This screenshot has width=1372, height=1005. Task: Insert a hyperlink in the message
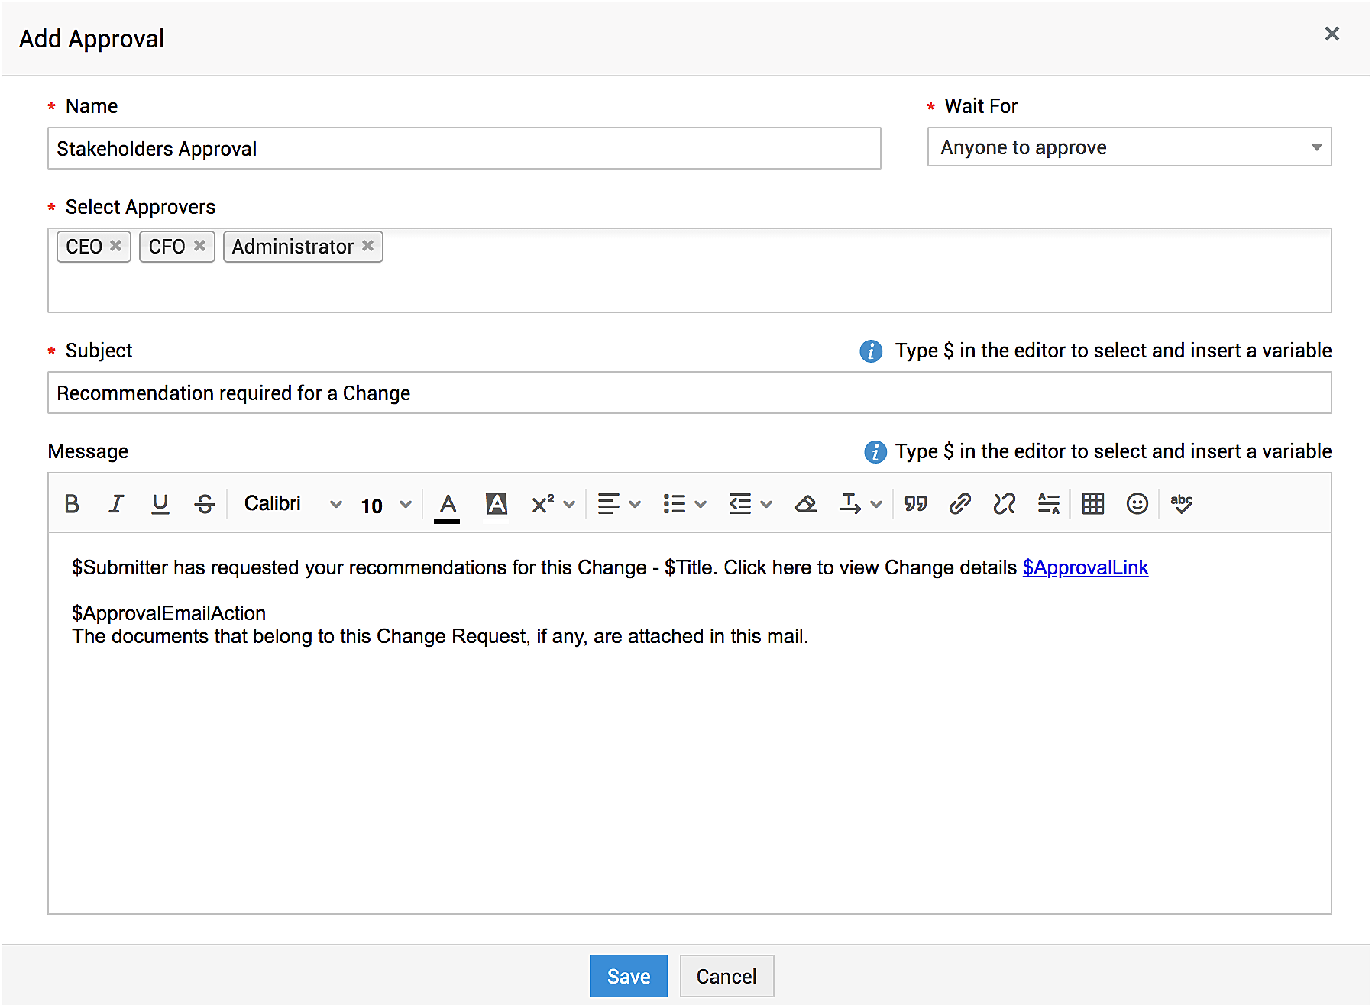point(959,504)
